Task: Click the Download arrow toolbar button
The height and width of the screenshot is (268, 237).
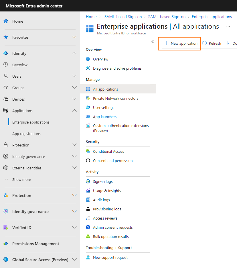Action: click(x=228, y=43)
